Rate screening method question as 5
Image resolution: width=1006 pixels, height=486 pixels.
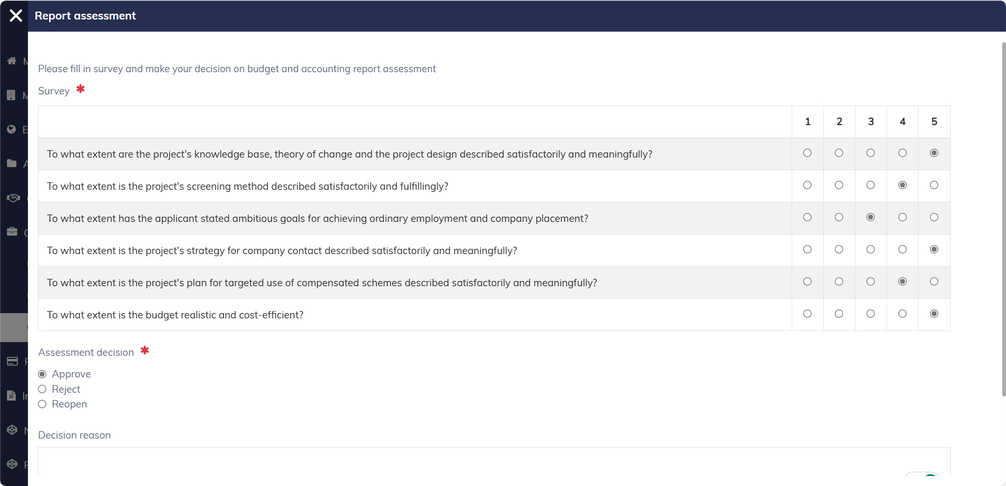tap(934, 186)
